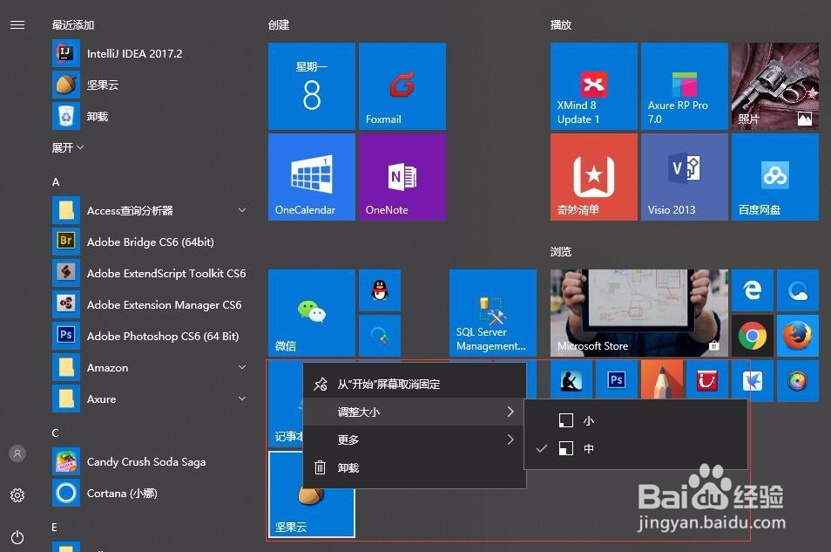Click the red U-shaped icon tile
Screen dimensions: 831x552
point(707,379)
